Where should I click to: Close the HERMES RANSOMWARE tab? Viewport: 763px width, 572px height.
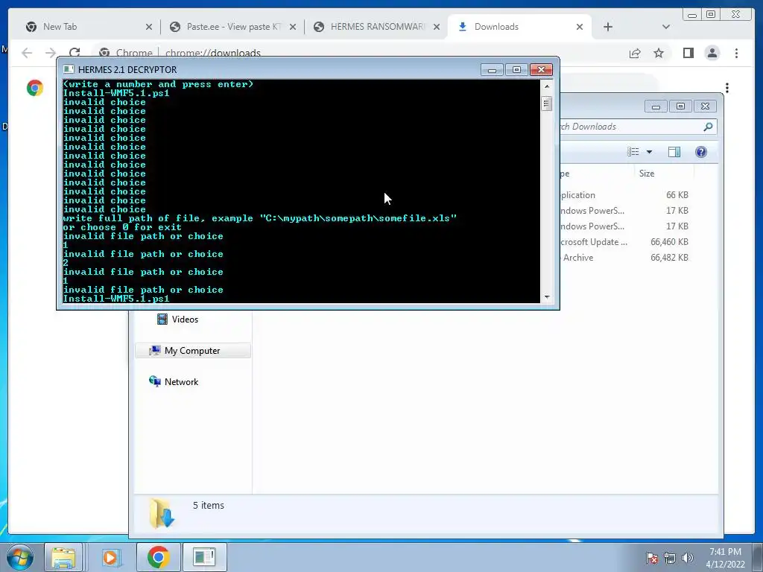coord(437,27)
